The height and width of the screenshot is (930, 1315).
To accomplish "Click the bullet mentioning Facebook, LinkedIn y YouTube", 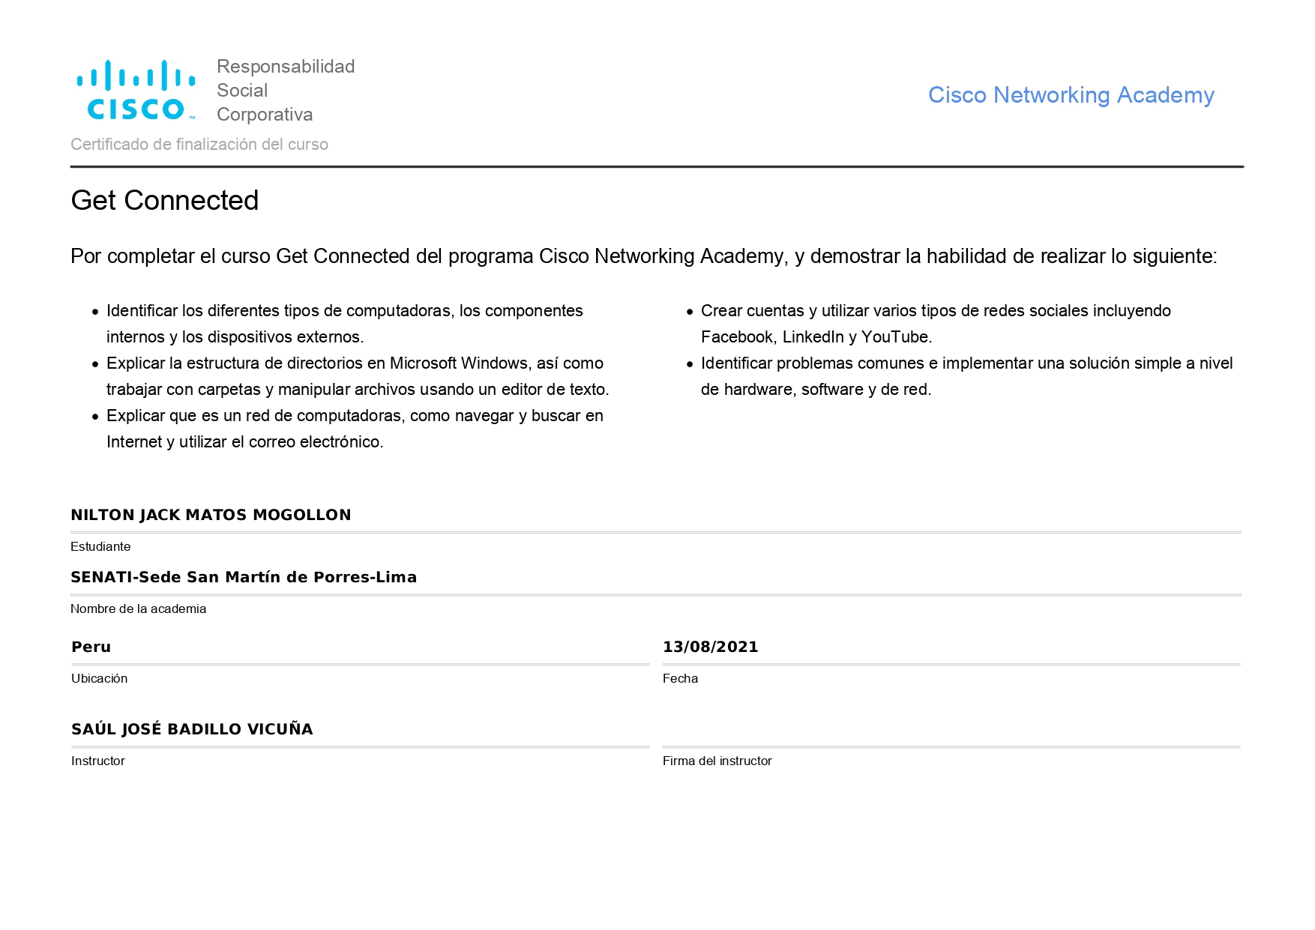I will tap(935, 324).
